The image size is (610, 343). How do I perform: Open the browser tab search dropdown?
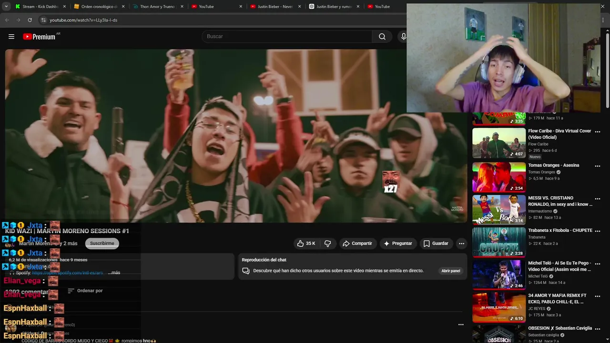pos(6,7)
